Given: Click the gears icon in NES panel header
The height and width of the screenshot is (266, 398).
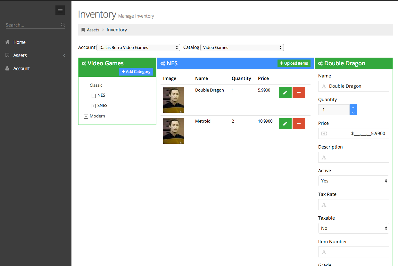Looking at the screenshot, I should (x=163, y=63).
